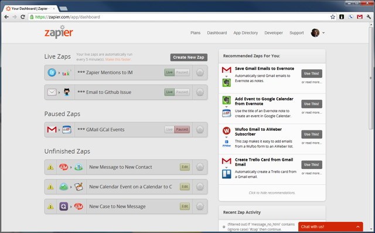Set Email to Github Issue to Live
This screenshot has height=233, width=375.
pyautogui.click(x=169, y=92)
